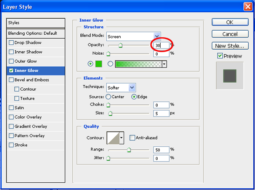Enable the Color Overlay checkbox
The height and width of the screenshot is (190, 255).
(11, 117)
